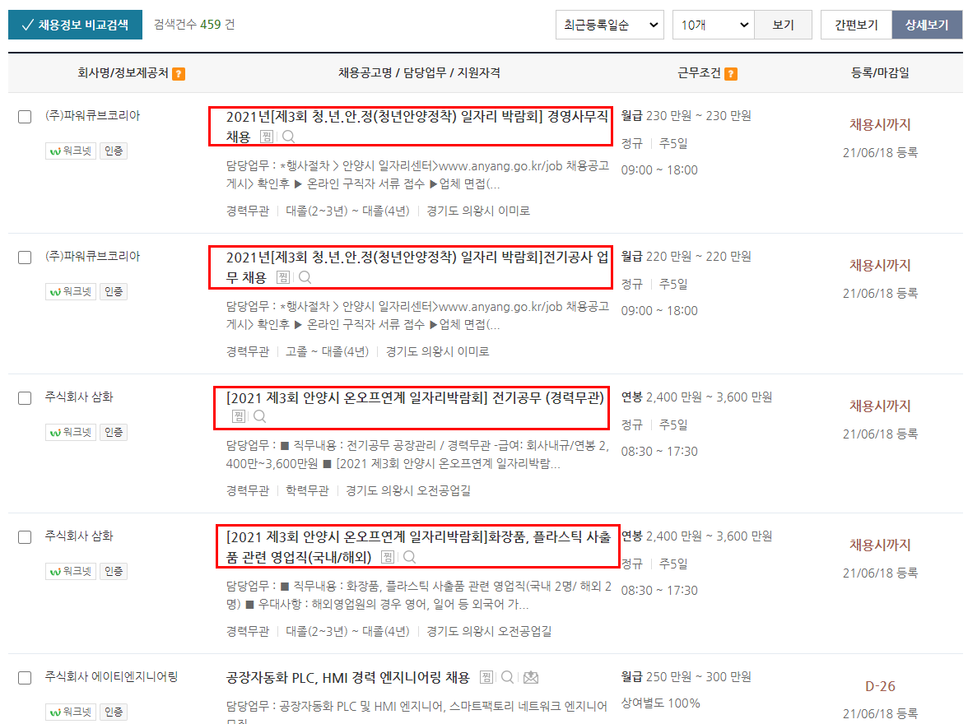Click the 채용공고명 / 담당업무 / 지원자격 column header
This screenshot has width=968, height=724.
(419, 73)
